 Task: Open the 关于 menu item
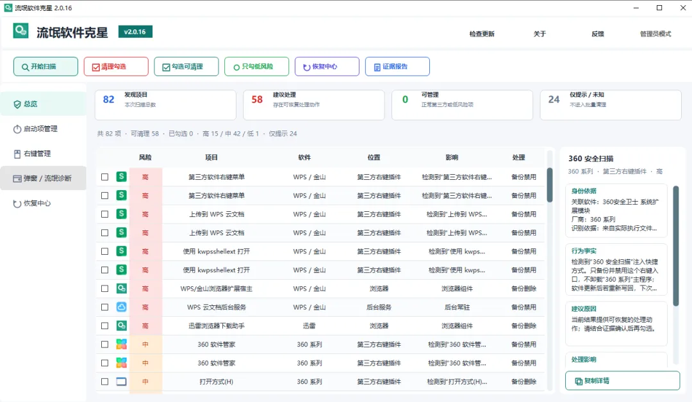tap(540, 34)
